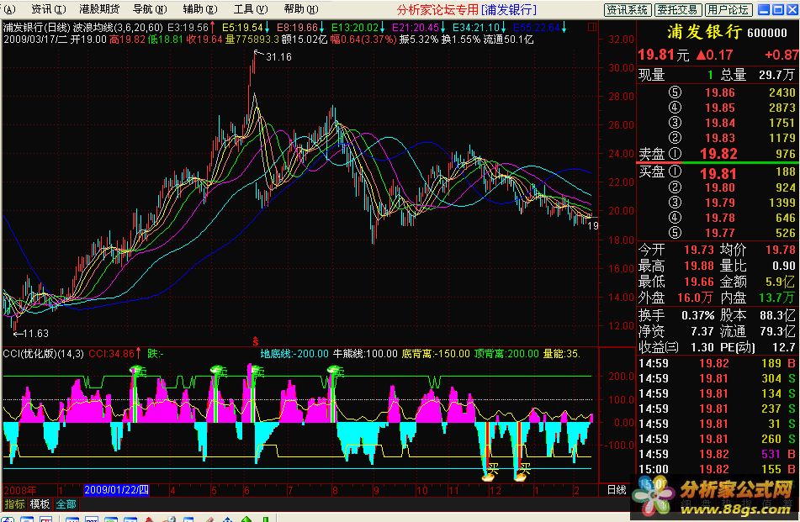Click the trade row showing volume 531 B
Screen dimensions: 800x522
click(x=717, y=454)
